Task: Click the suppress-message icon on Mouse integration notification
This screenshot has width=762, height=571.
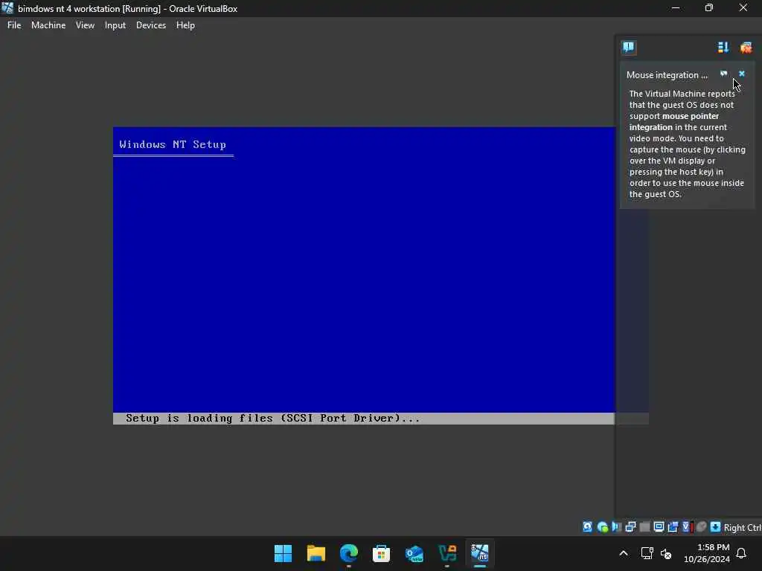Action: point(723,74)
